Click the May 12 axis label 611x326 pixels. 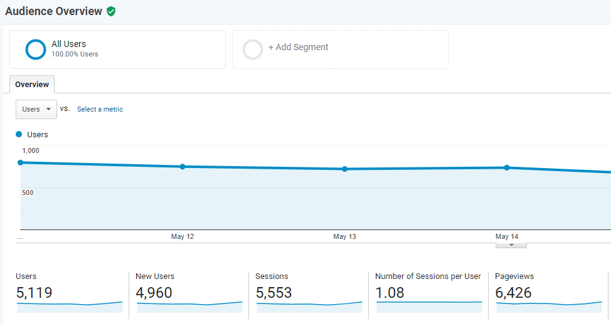click(x=183, y=236)
